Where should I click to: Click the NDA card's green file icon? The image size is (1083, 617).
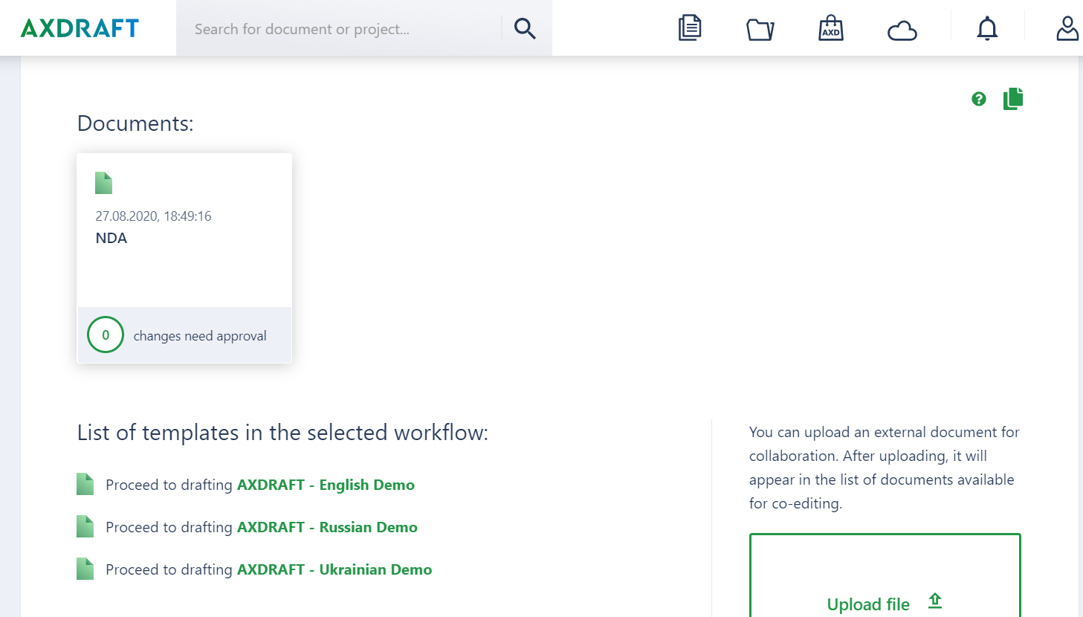click(104, 183)
